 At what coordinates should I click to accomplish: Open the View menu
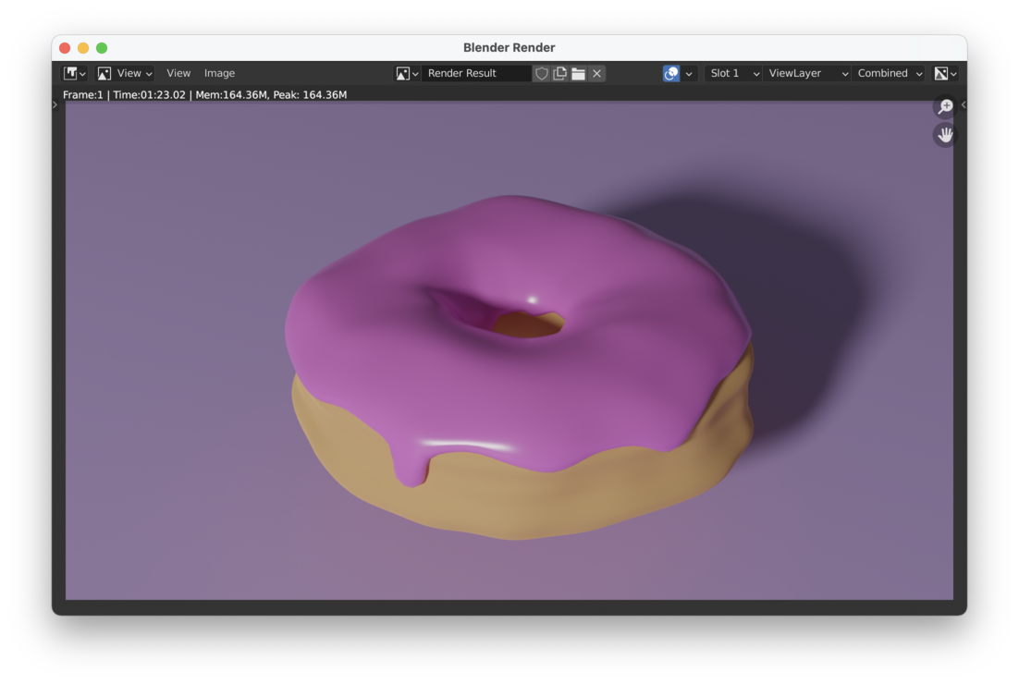[x=178, y=73]
